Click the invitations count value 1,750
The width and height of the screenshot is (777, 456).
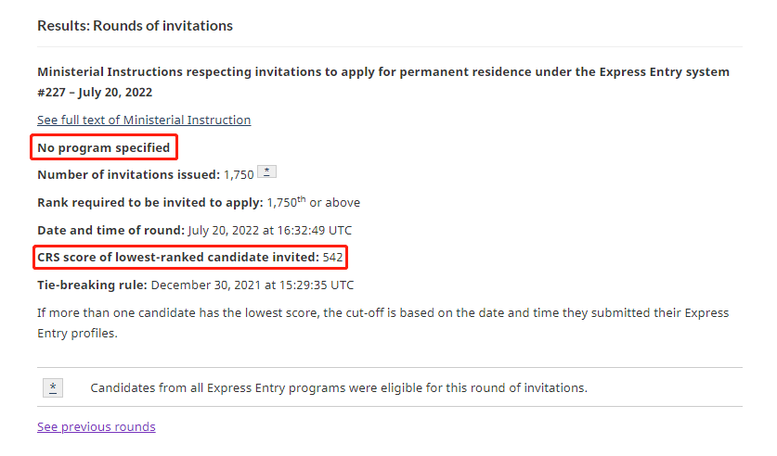tap(239, 175)
